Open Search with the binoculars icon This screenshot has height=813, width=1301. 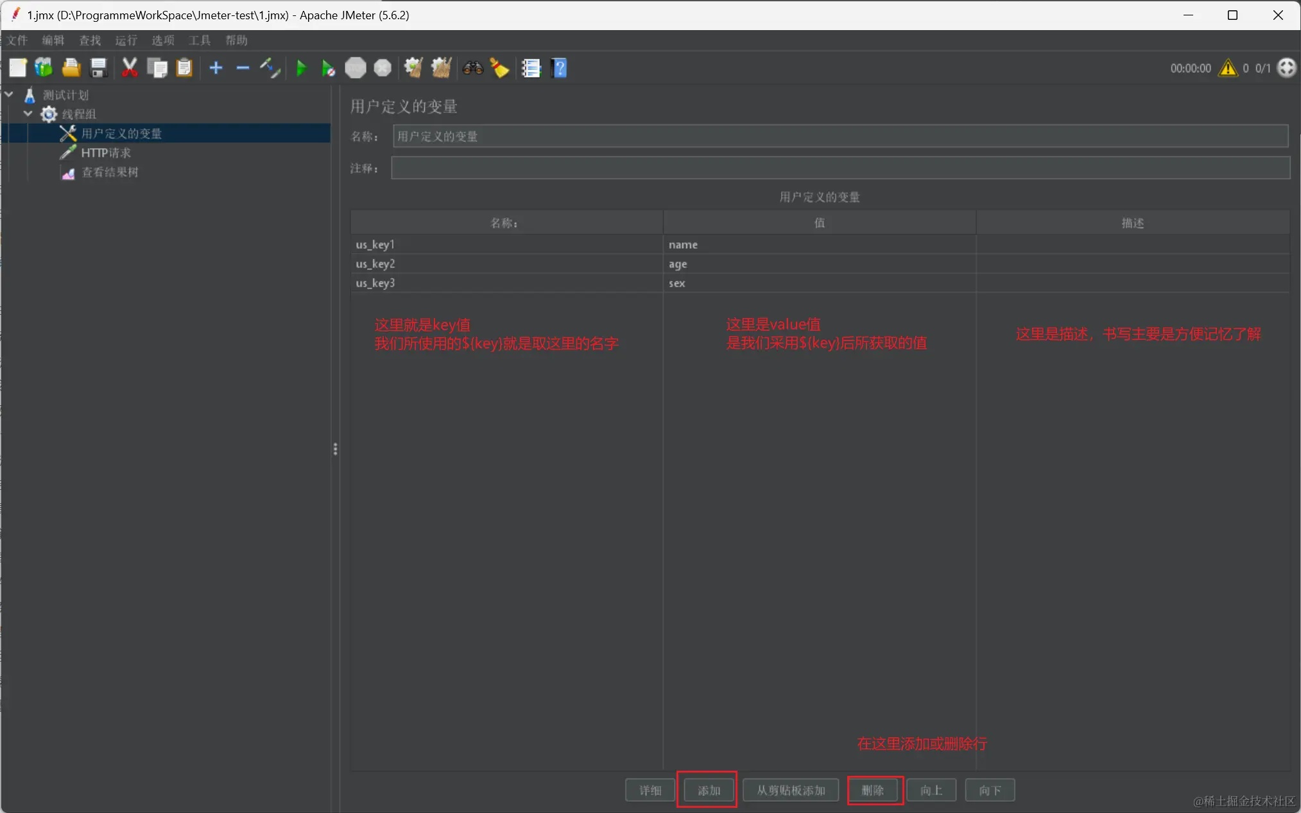(473, 68)
